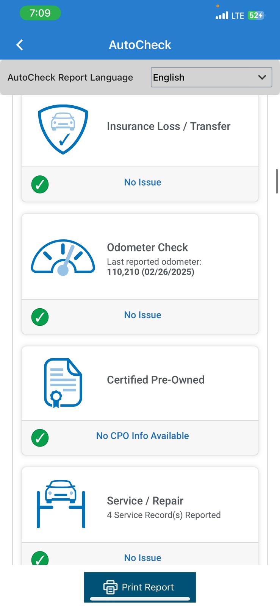Tap the Certified Pre-Owned certificate icon
This screenshot has height=606, width=280.
coord(63,383)
